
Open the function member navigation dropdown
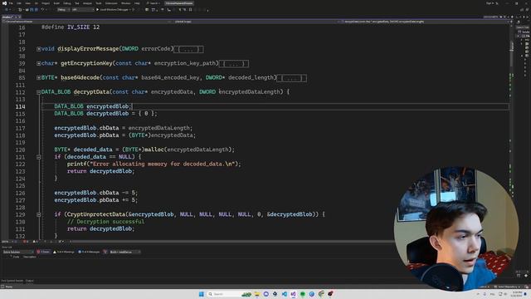click(x=425, y=22)
